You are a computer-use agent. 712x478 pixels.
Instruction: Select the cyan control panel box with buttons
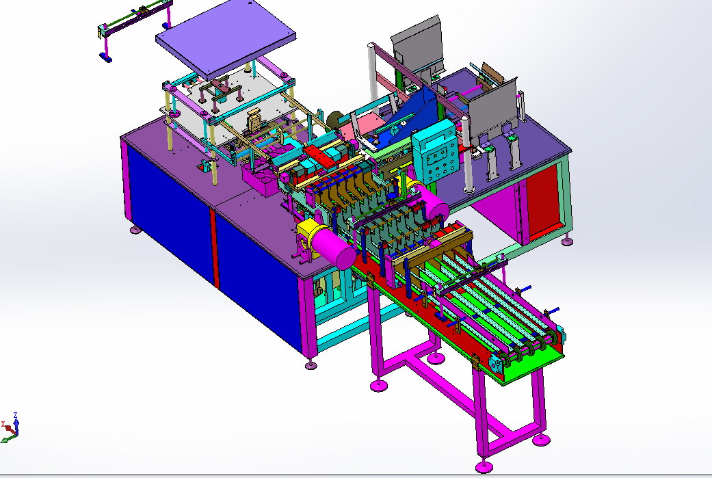(x=435, y=152)
